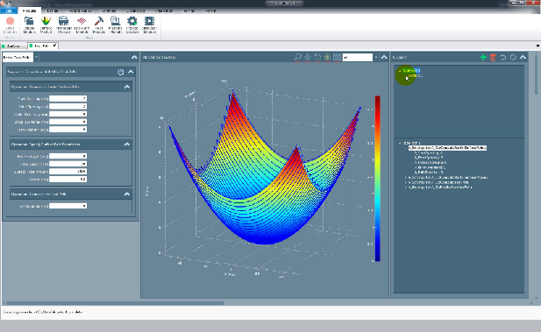
Task: Collapse the Surface tree node arrow
Action: point(400,71)
